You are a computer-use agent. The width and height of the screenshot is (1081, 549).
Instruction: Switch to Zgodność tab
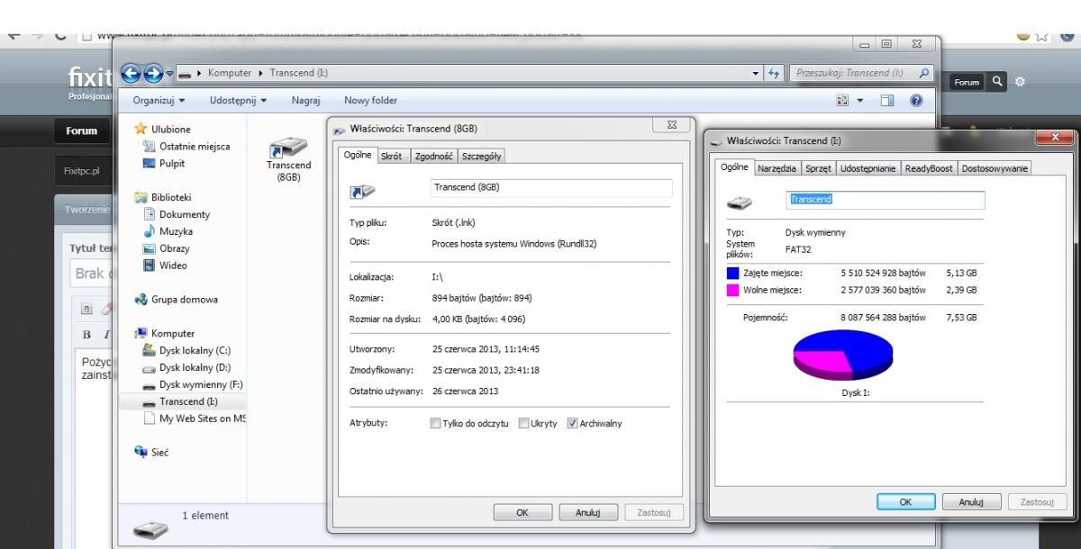pyautogui.click(x=433, y=156)
